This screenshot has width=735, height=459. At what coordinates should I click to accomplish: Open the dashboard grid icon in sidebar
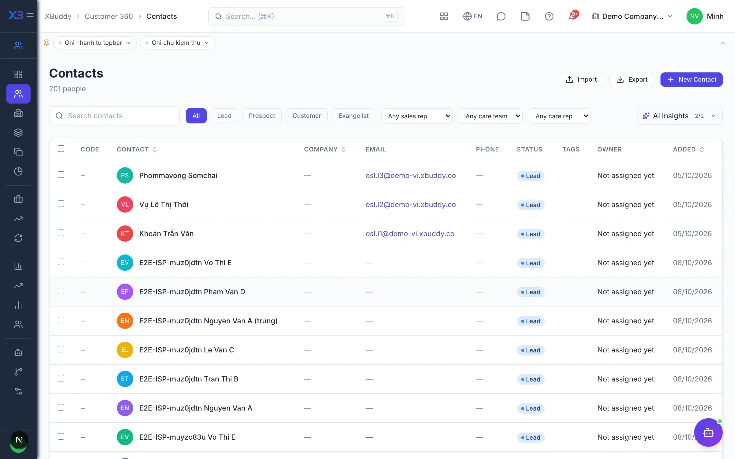pyautogui.click(x=18, y=74)
